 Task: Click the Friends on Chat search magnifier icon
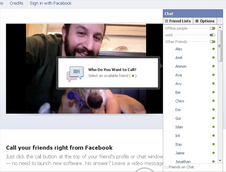[x=166, y=167]
